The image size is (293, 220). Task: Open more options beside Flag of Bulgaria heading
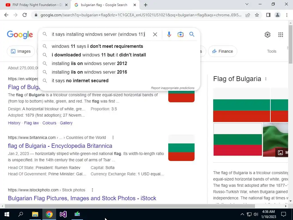point(266,79)
